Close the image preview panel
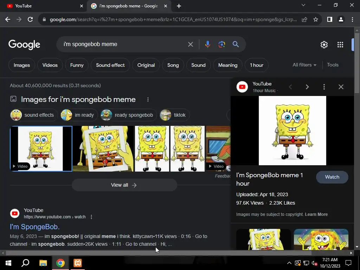 pos(341,87)
